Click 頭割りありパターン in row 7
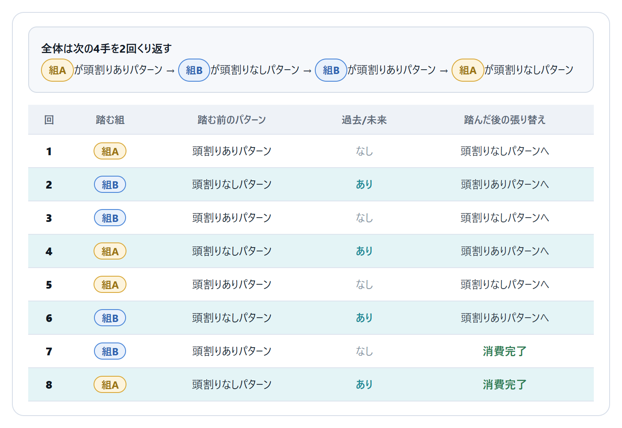 [232, 351]
